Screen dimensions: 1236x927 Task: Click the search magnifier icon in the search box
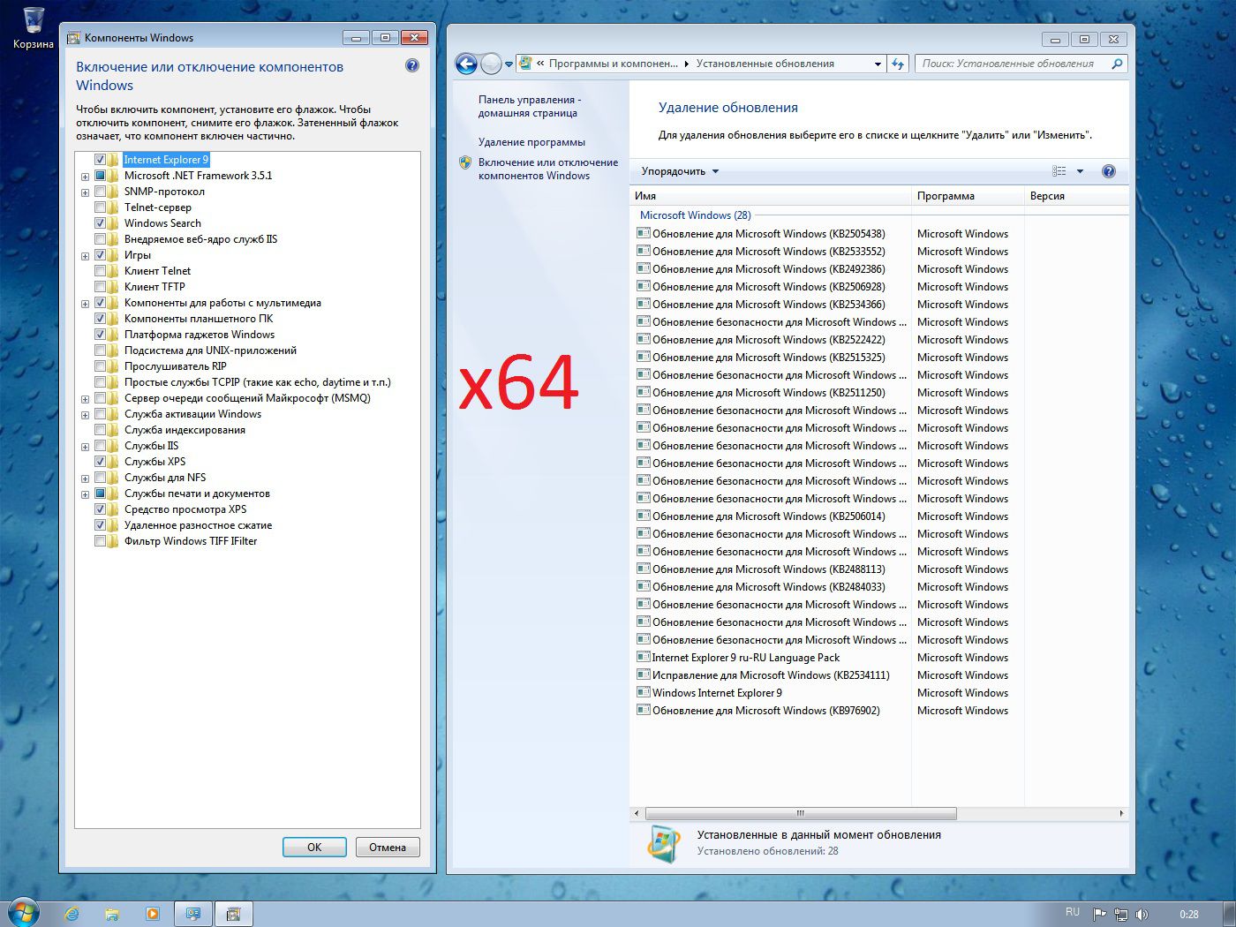[x=1117, y=64]
